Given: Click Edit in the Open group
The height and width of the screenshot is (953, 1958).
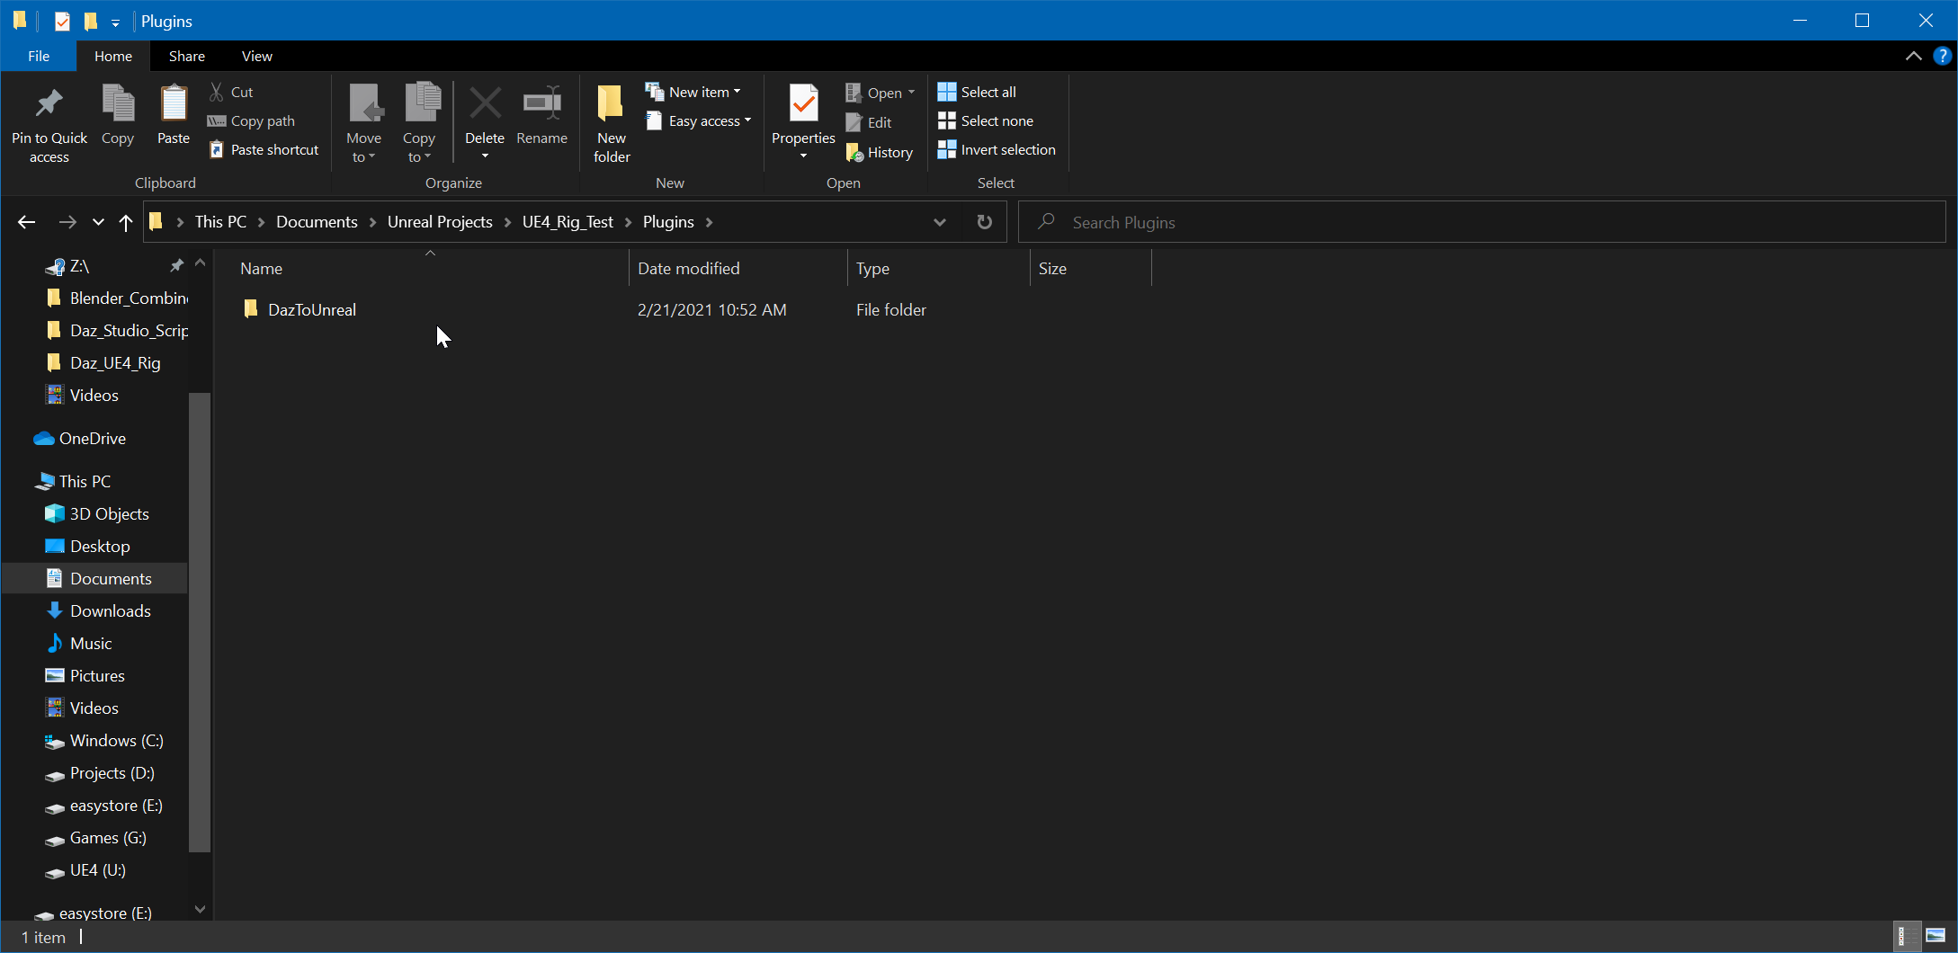Looking at the screenshot, I should [869, 122].
